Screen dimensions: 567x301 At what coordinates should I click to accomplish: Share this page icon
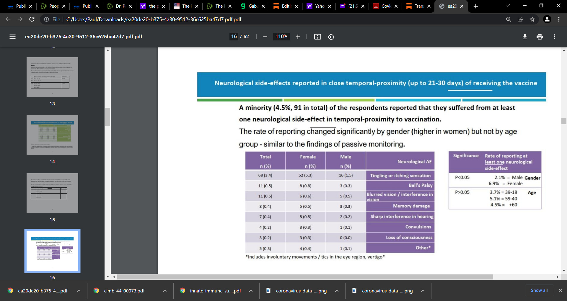(x=520, y=19)
